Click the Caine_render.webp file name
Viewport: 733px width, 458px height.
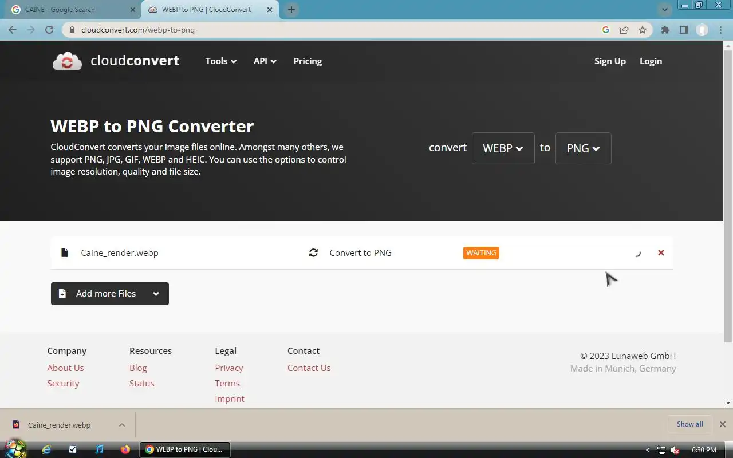tap(120, 252)
